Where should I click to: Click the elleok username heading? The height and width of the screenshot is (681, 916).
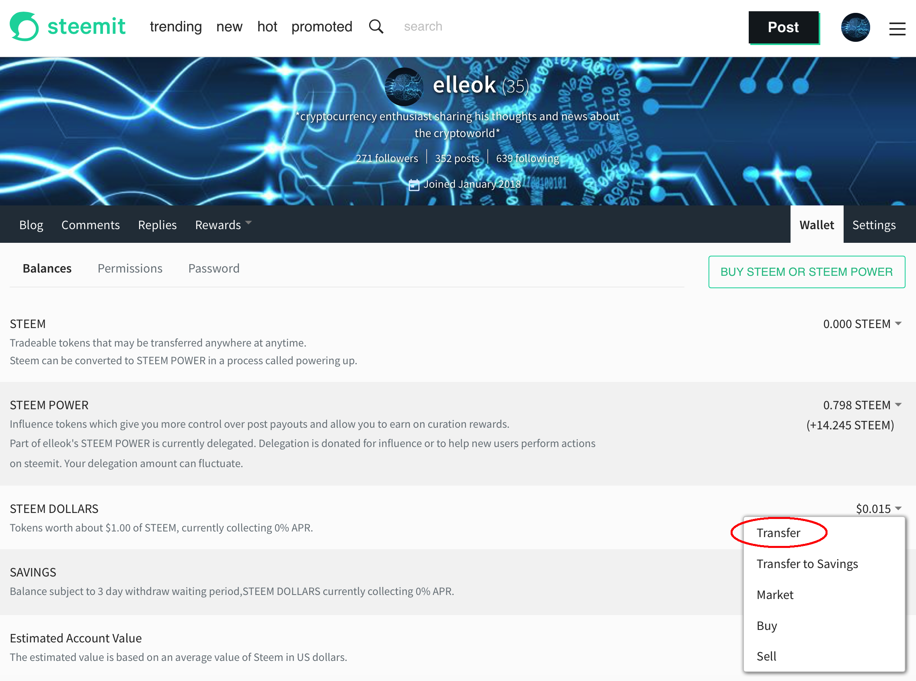click(x=464, y=85)
